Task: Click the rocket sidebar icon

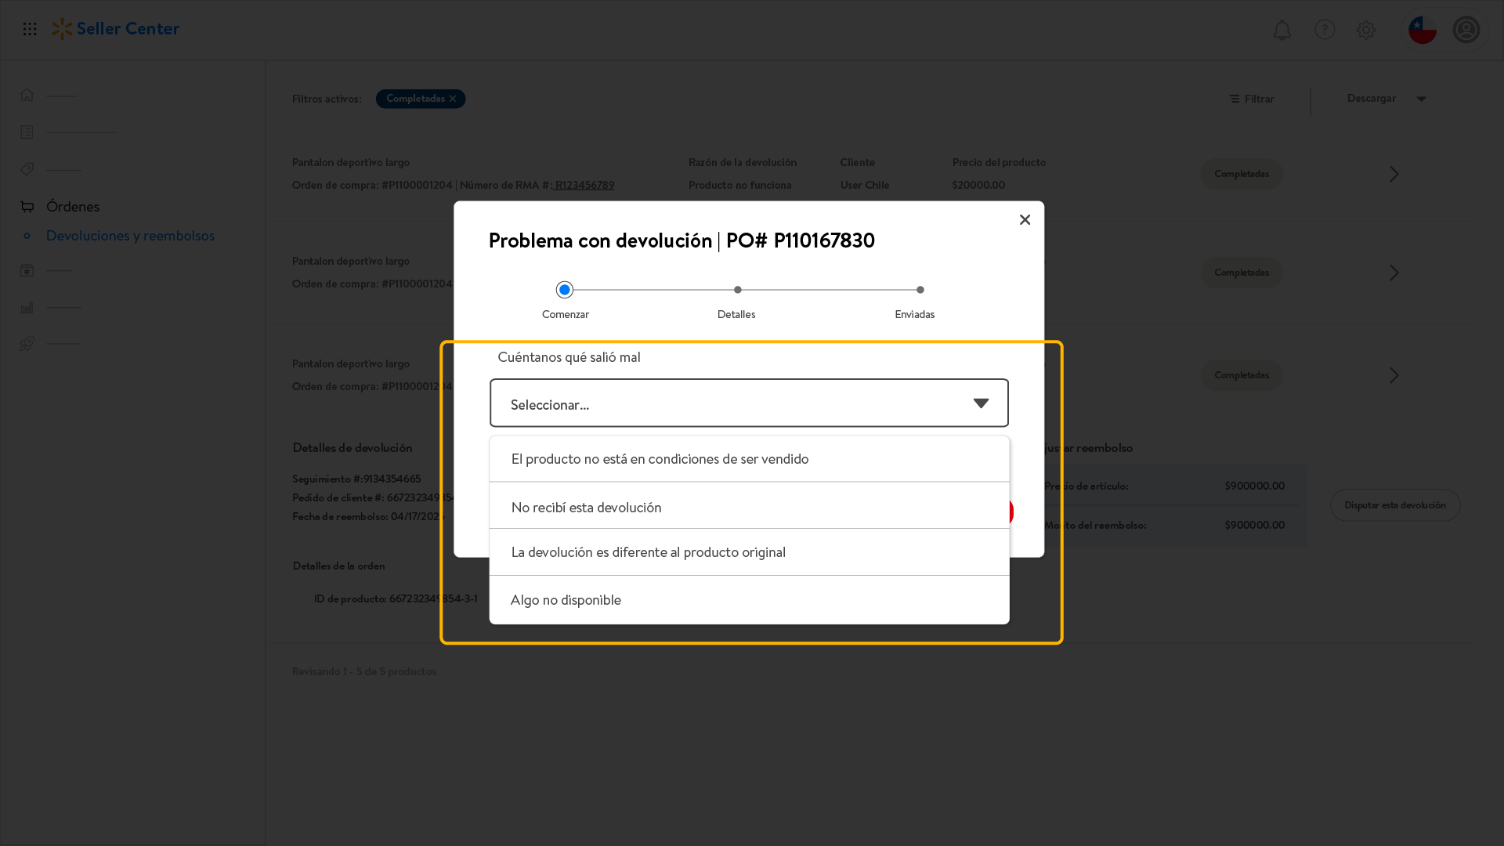Action: pos(27,343)
